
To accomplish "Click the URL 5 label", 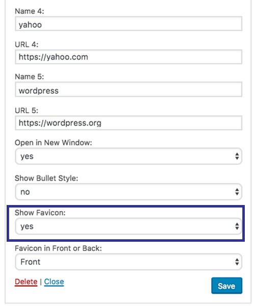I will click(x=27, y=111).
